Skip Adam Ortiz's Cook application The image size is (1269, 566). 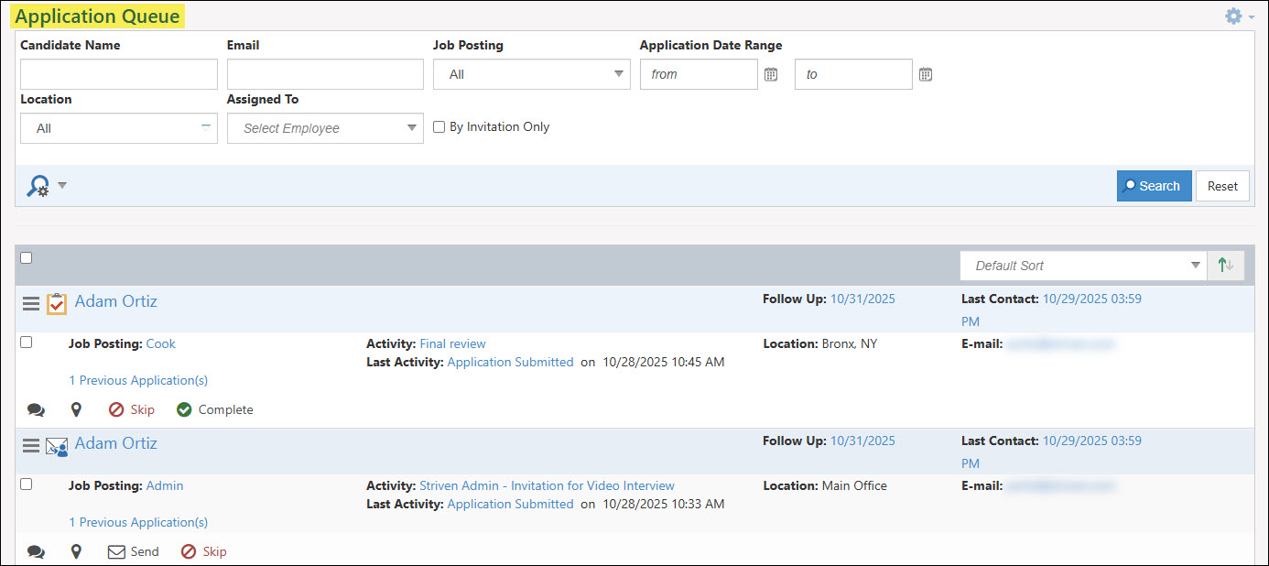point(132,409)
